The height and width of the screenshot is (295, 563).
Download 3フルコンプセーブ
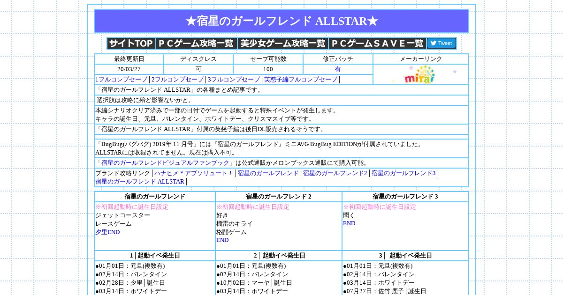[234, 80]
